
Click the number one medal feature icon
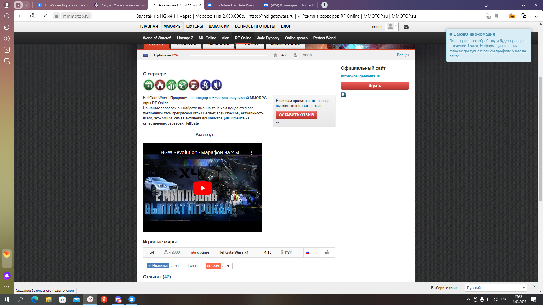coord(205,85)
